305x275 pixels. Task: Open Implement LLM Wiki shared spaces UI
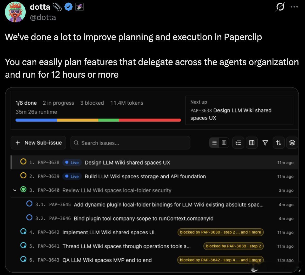coord(108,232)
